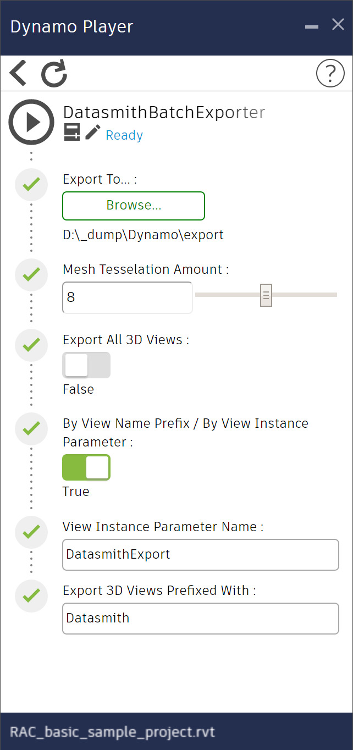
Task: Close the Dynamo Player window
Action: point(338,25)
